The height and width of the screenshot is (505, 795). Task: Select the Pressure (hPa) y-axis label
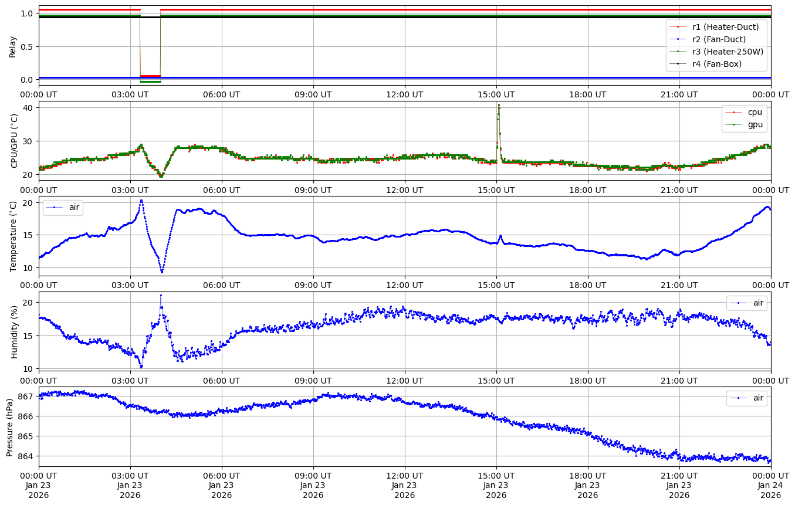tap(10, 426)
